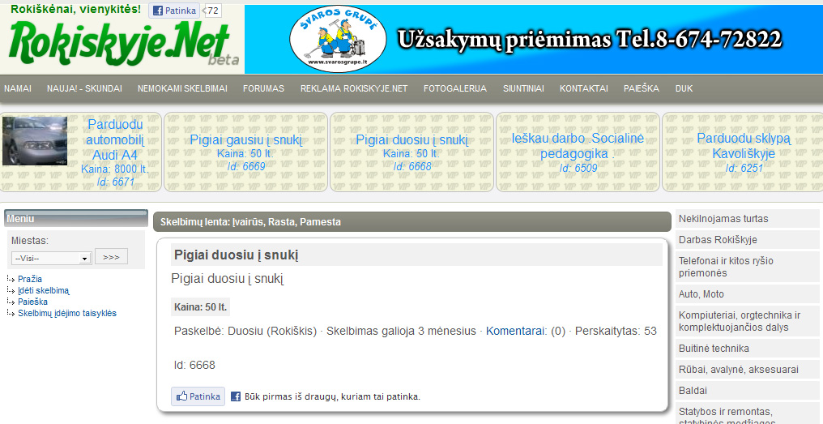Viewport: 823px width, 424px height.
Task: Open Skelbimų įdėjimo taisyklės link
Action: click(x=66, y=313)
